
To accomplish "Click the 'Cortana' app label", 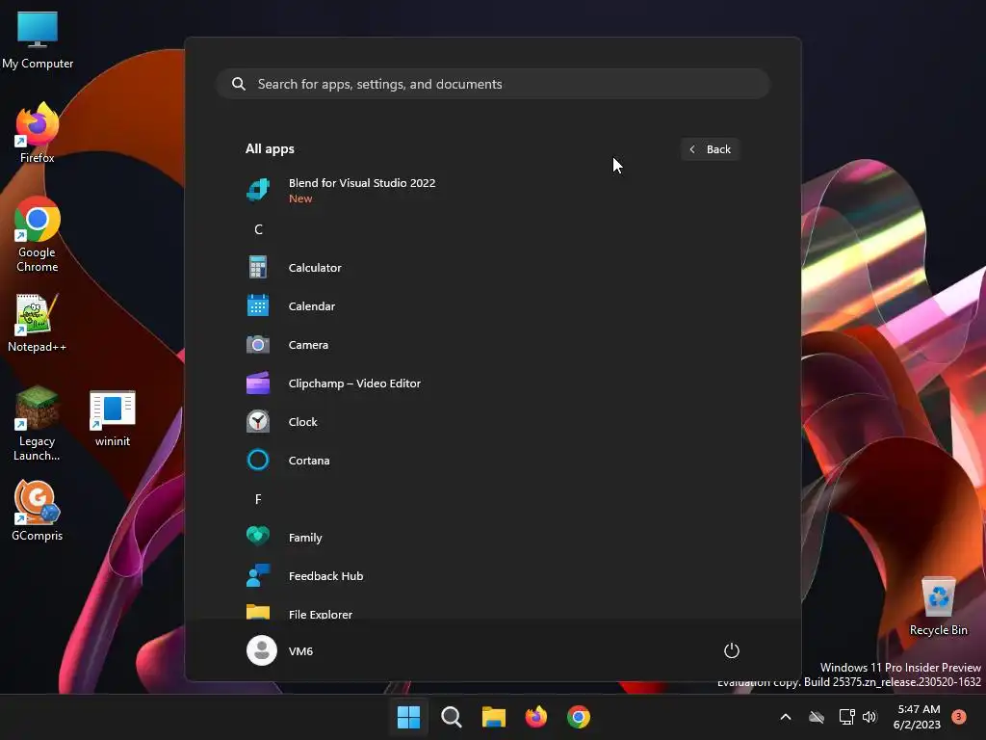I will pos(309,461).
